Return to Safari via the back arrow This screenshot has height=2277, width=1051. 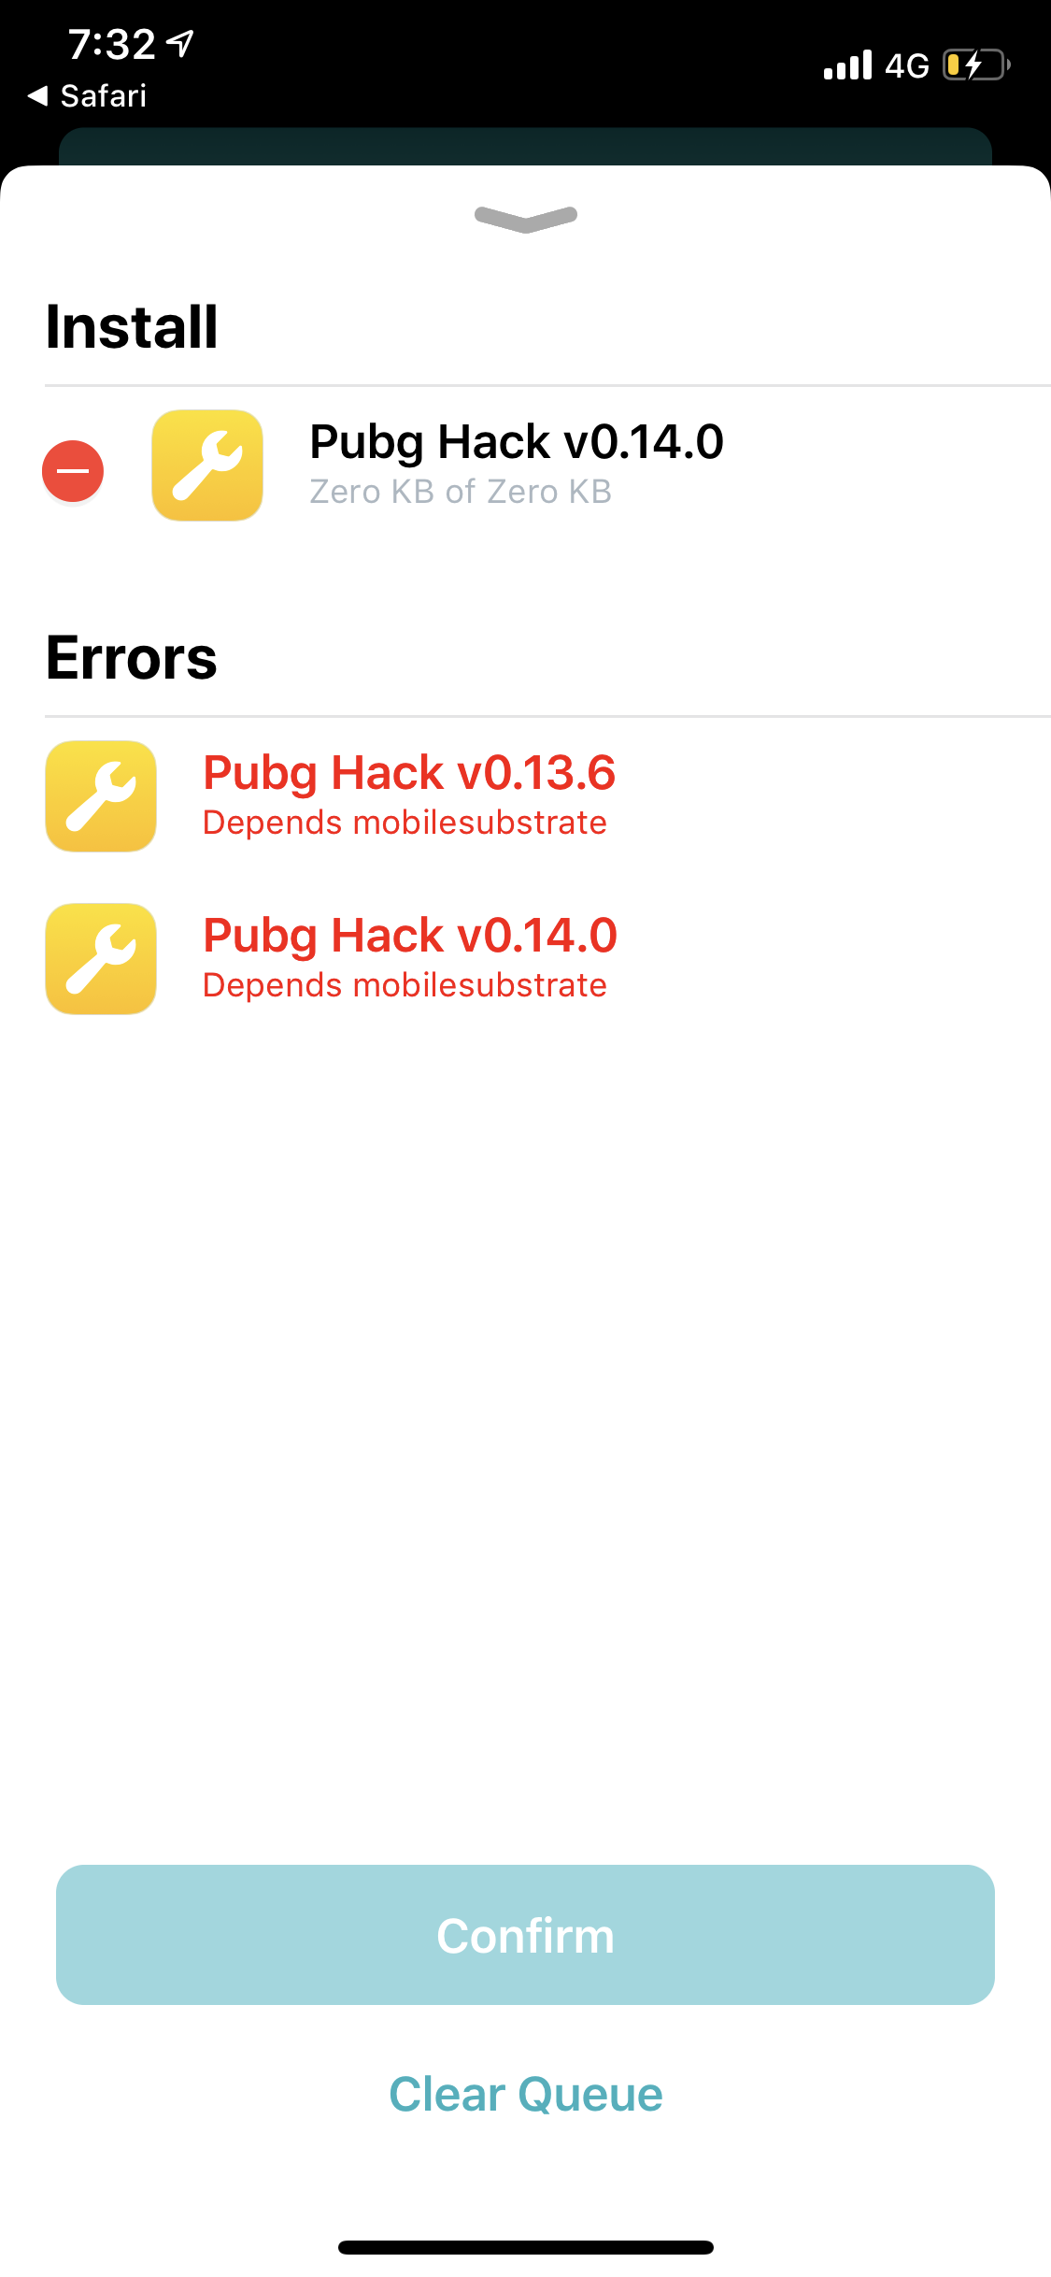38,95
